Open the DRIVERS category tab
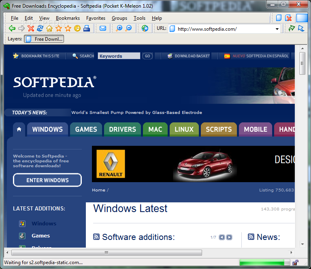 click(x=122, y=129)
